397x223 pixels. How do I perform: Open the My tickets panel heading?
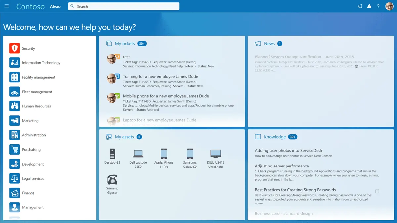pos(125,44)
